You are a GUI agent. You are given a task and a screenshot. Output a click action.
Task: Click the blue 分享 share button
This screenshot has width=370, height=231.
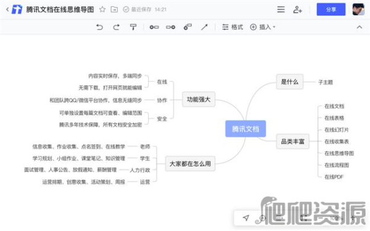pyautogui.click(x=331, y=9)
